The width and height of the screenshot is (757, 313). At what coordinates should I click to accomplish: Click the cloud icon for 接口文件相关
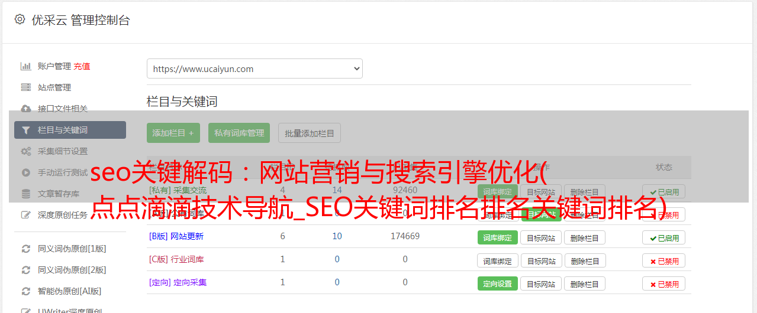click(x=25, y=109)
